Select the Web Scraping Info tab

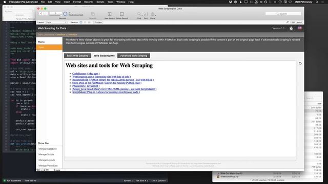[104, 56]
